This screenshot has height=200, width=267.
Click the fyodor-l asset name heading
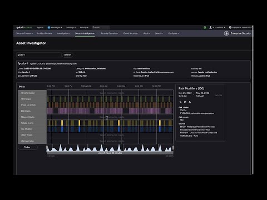23,63
